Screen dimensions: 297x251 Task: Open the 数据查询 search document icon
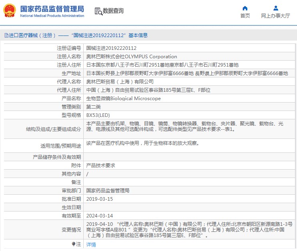click(x=98, y=11)
